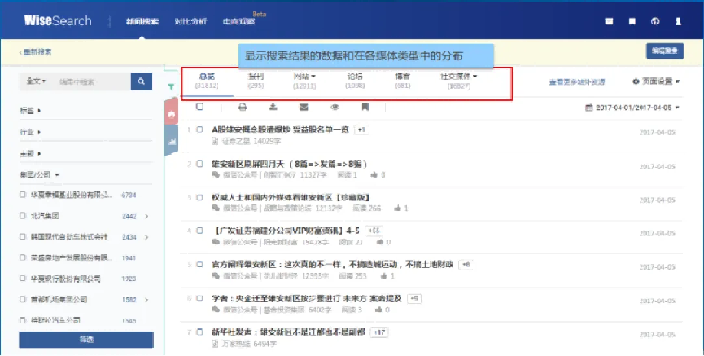Click the 筛选 filter button

(85, 339)
